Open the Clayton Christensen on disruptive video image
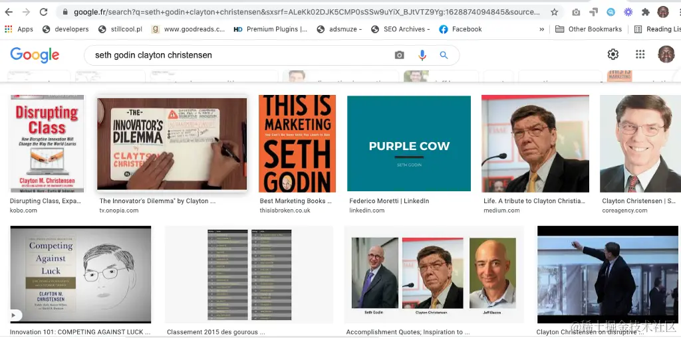 click(x=608, y=274)
